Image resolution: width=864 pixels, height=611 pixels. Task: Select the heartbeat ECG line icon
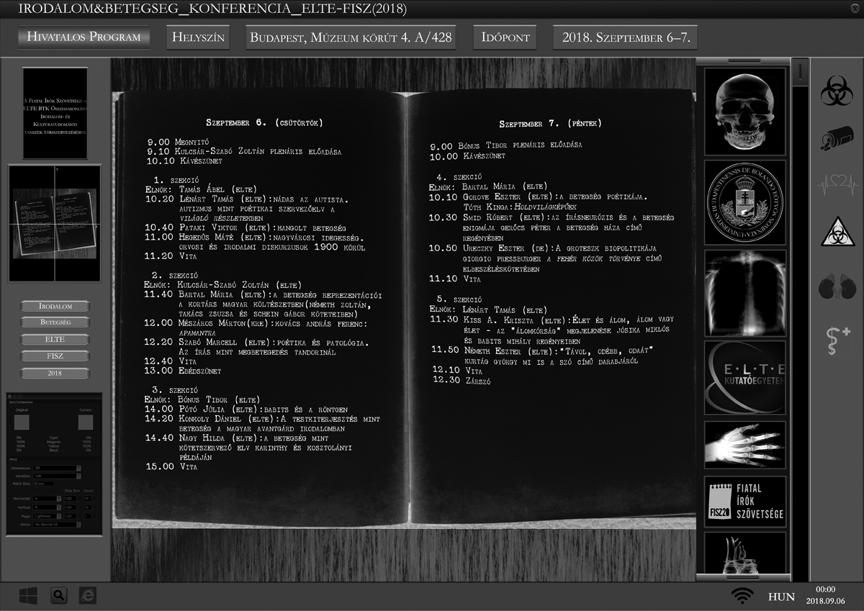pos(837,186)
